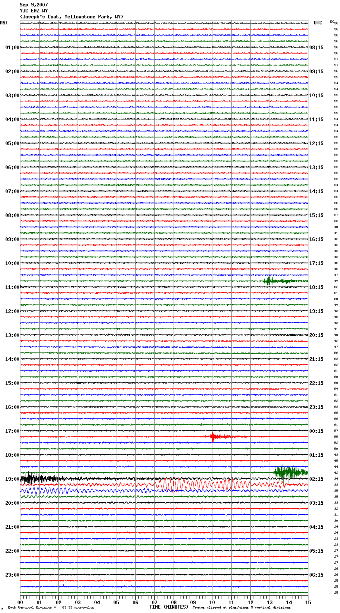Select the 03:00 MST row label
340x613 pixels.
[x=12, y=96]
